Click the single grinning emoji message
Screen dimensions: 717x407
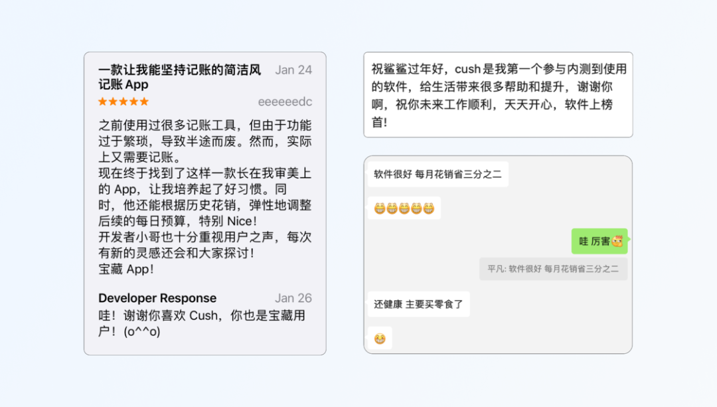click(380, 339)
